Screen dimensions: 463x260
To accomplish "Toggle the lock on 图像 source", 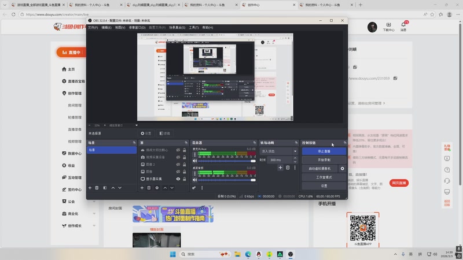I will 185,172.
